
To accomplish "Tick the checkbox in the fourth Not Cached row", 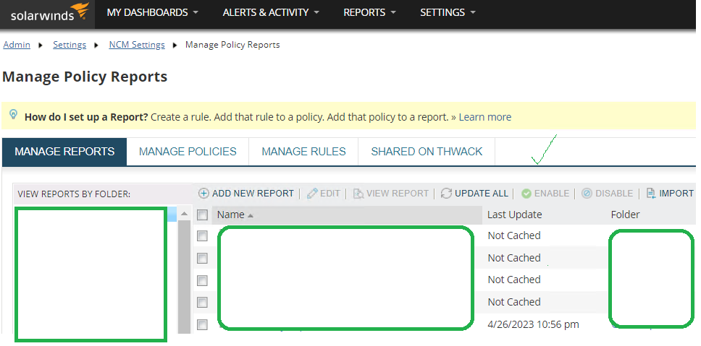I will point(203,303).
